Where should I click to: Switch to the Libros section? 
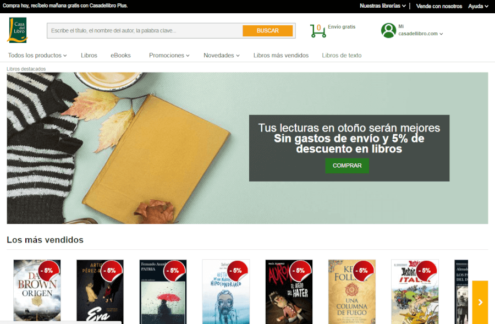coord(89,55)
